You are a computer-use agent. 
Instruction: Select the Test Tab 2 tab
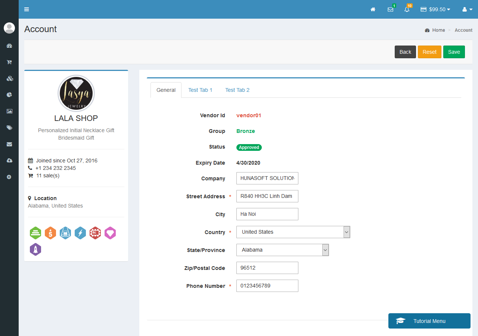coord(237,90)
